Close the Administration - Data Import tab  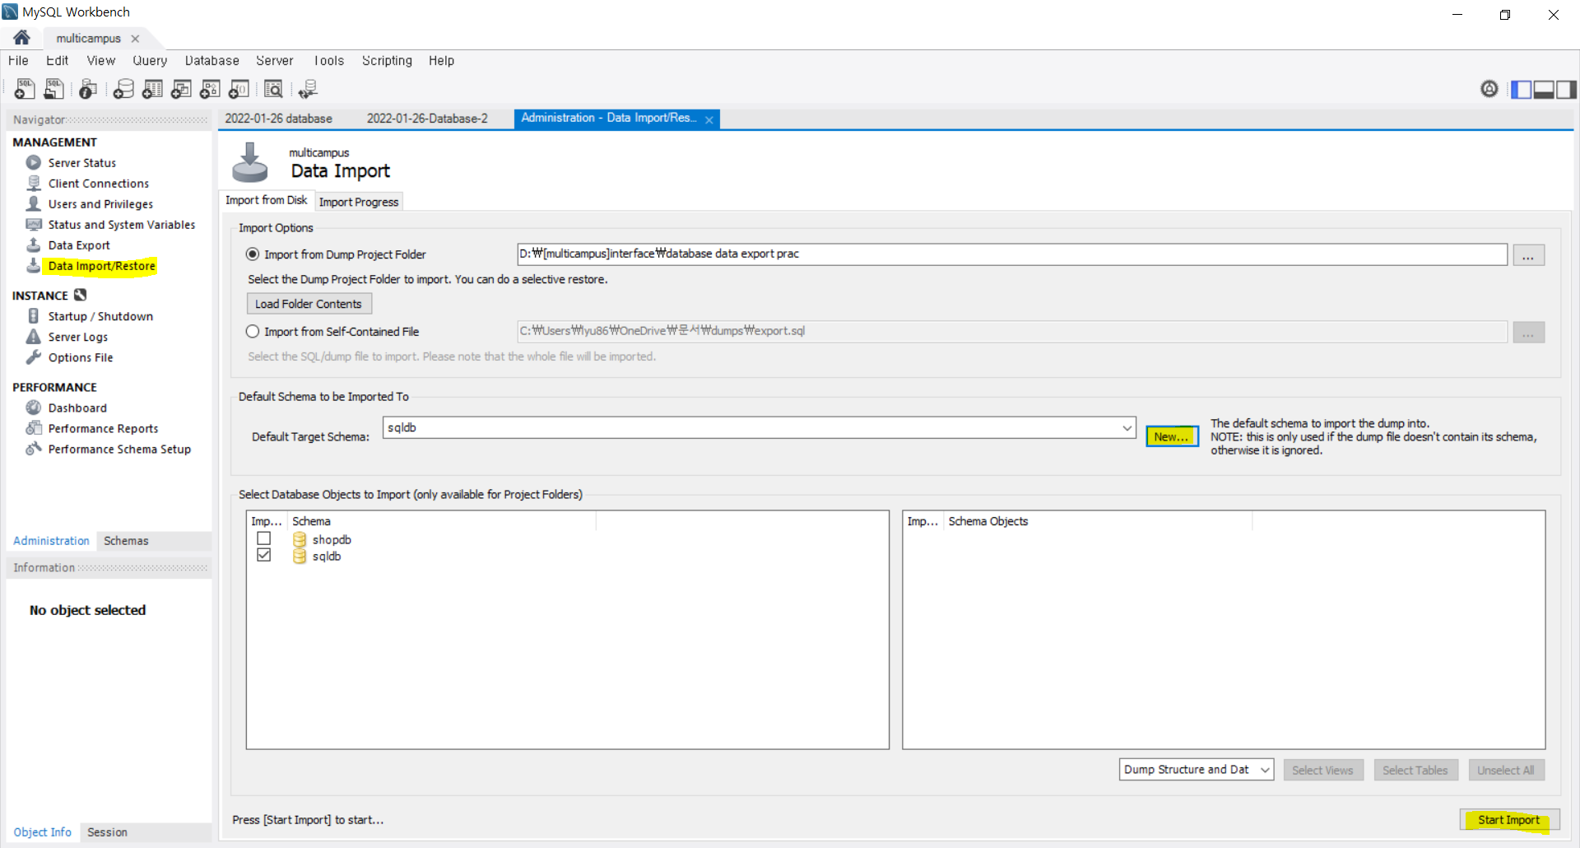click(709, 119)
